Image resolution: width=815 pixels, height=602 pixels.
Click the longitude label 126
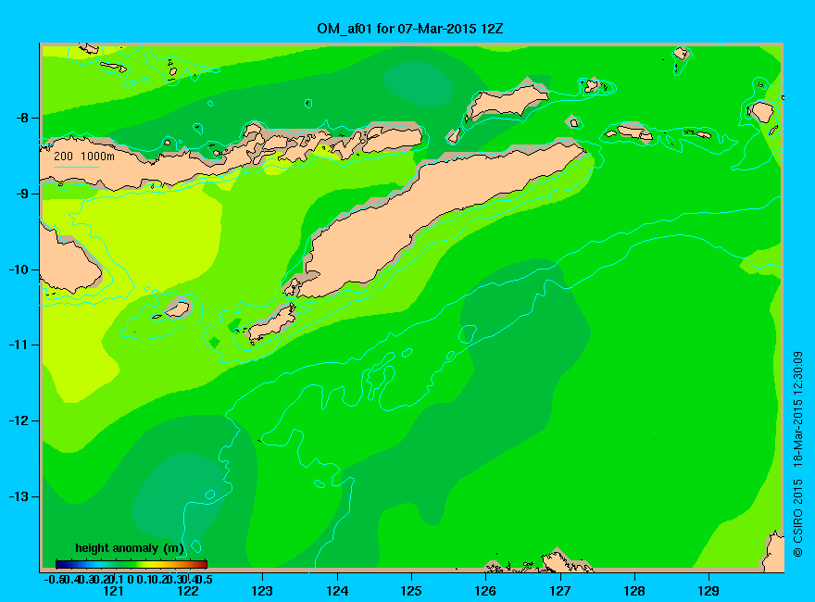click(x=485, y=591)
